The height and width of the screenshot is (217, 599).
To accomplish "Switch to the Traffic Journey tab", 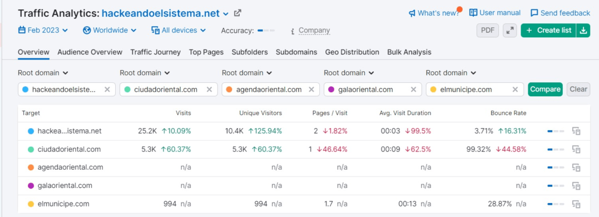I will (156, 52).
